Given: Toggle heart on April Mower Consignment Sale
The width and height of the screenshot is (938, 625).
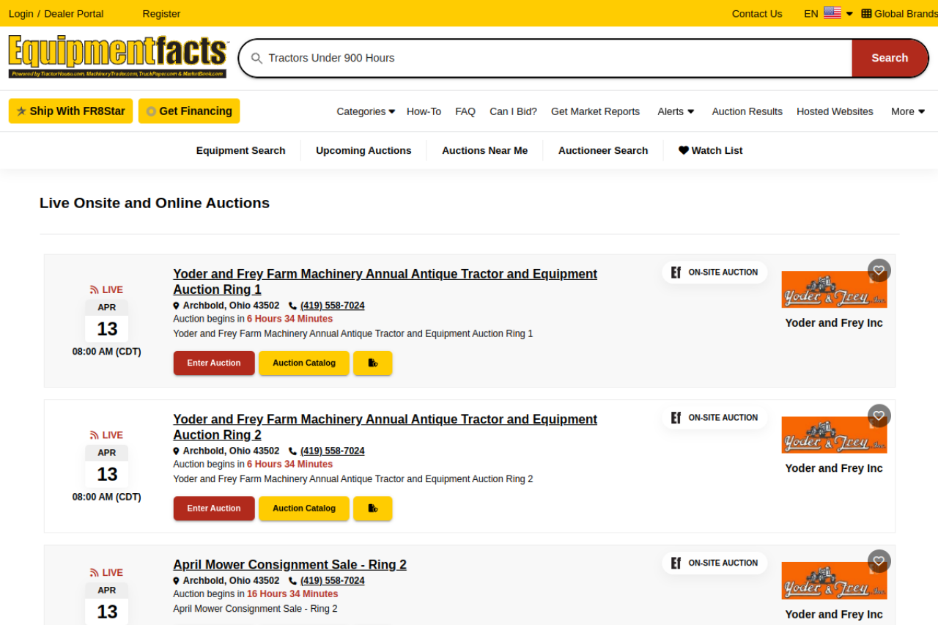Looking at the screenshot, I should click(x=879, y=561).
